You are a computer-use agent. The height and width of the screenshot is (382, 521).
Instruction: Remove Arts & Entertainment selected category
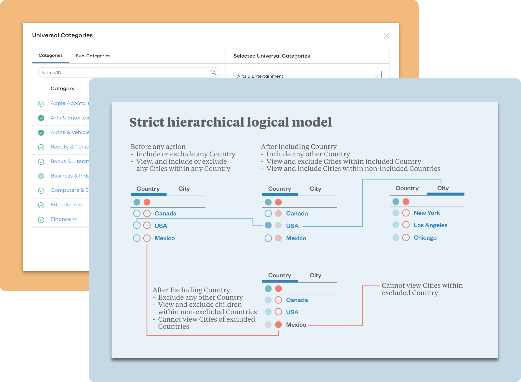tap(376, 76)
